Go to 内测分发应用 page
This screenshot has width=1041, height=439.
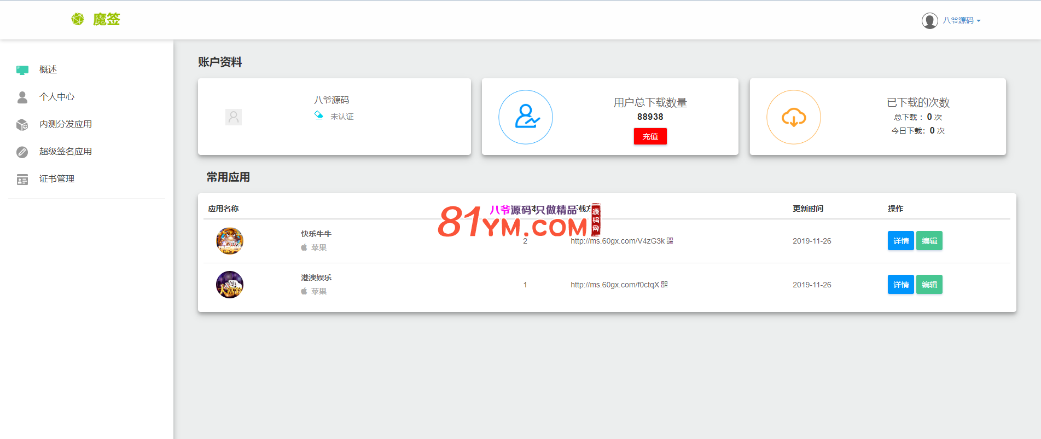[65, 124]
